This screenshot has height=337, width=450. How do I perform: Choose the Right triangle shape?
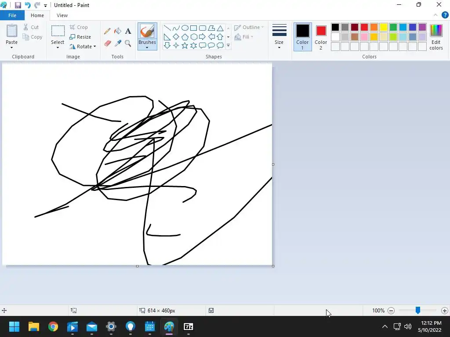point(167,37)
